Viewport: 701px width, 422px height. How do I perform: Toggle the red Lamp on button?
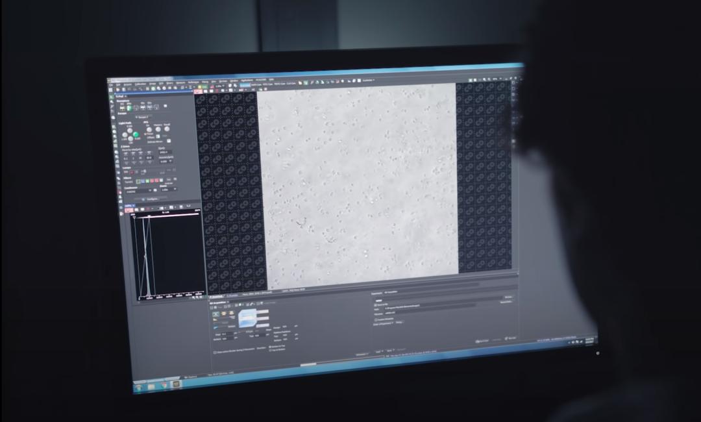coord(132,172)
